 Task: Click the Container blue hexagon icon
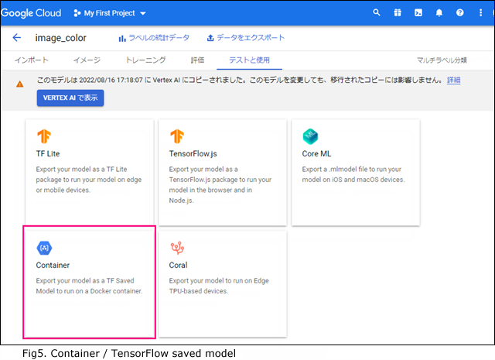[44, 248]
